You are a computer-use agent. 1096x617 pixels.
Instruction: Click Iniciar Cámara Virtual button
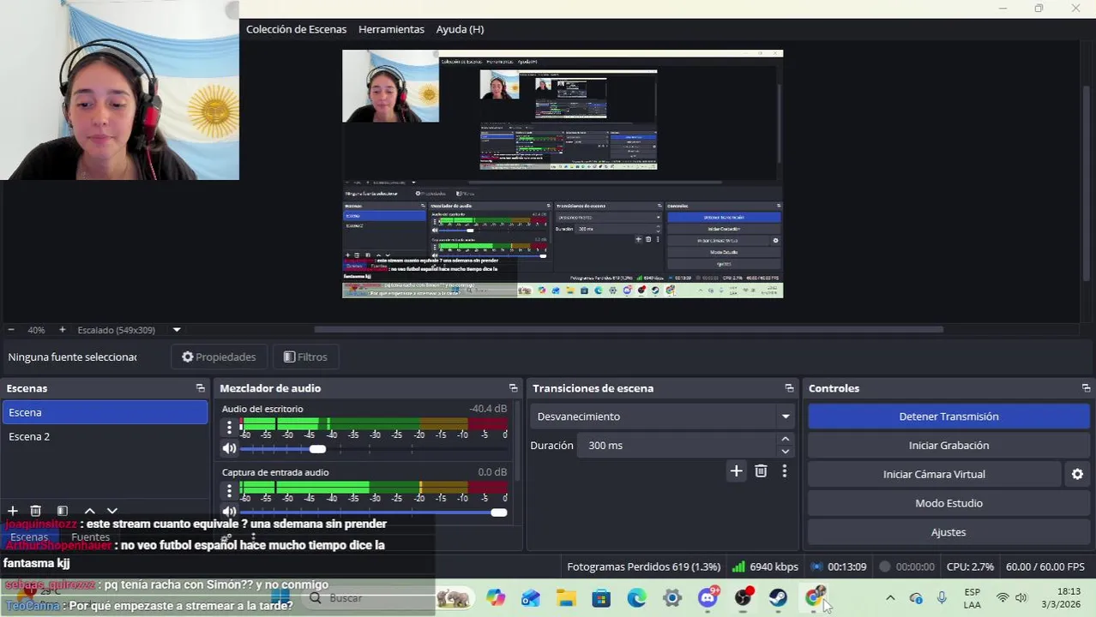click(x=934, y=474)
